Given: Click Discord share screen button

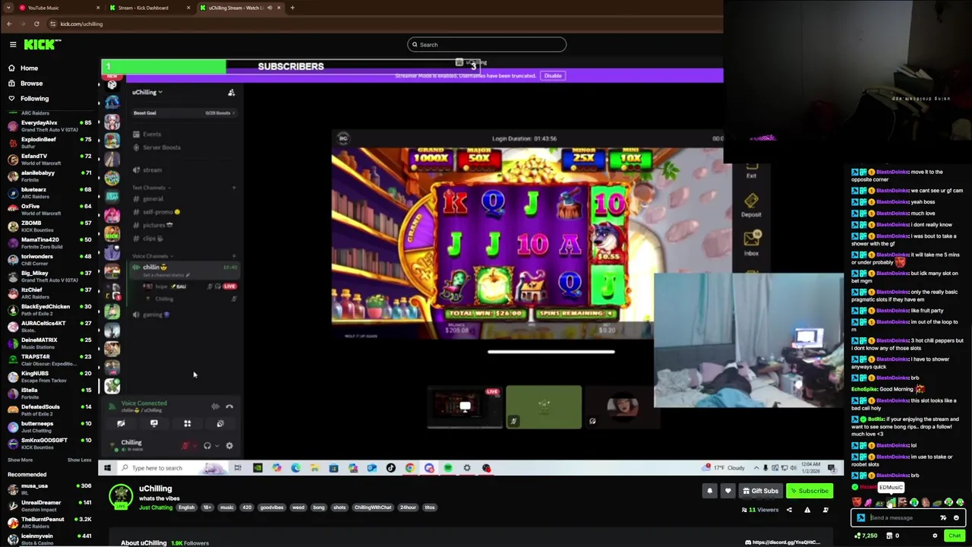Looking at the screenshot, I should tap(154, 423).
